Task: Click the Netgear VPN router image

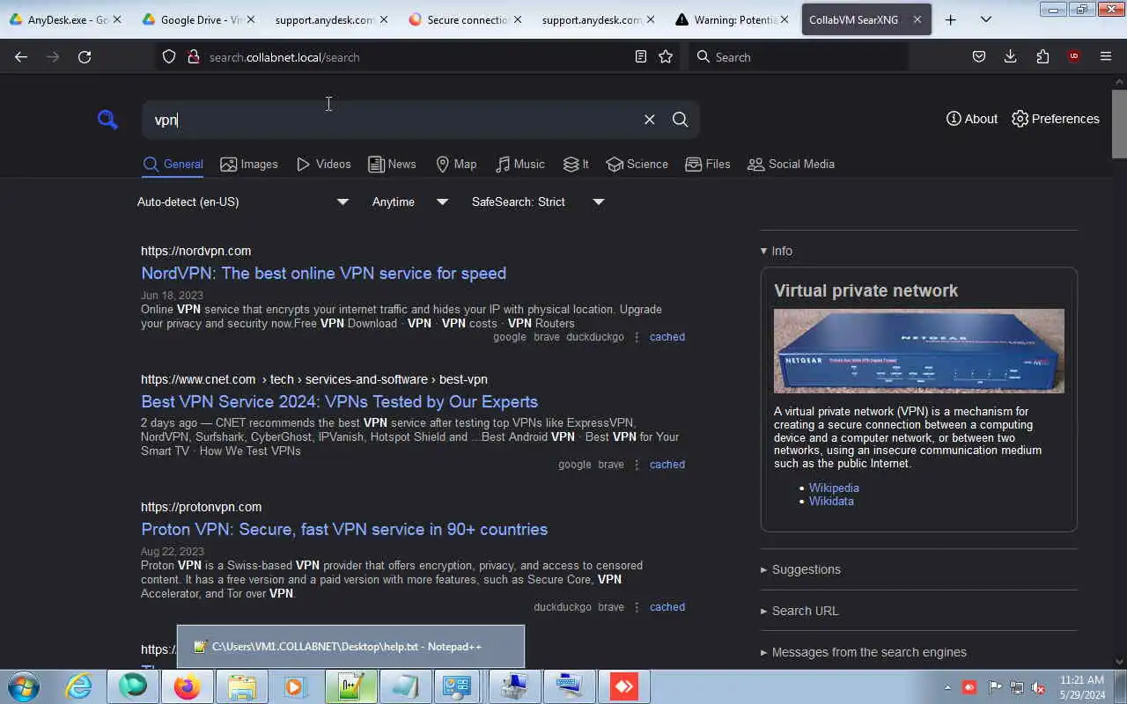Action: (918, 350)
